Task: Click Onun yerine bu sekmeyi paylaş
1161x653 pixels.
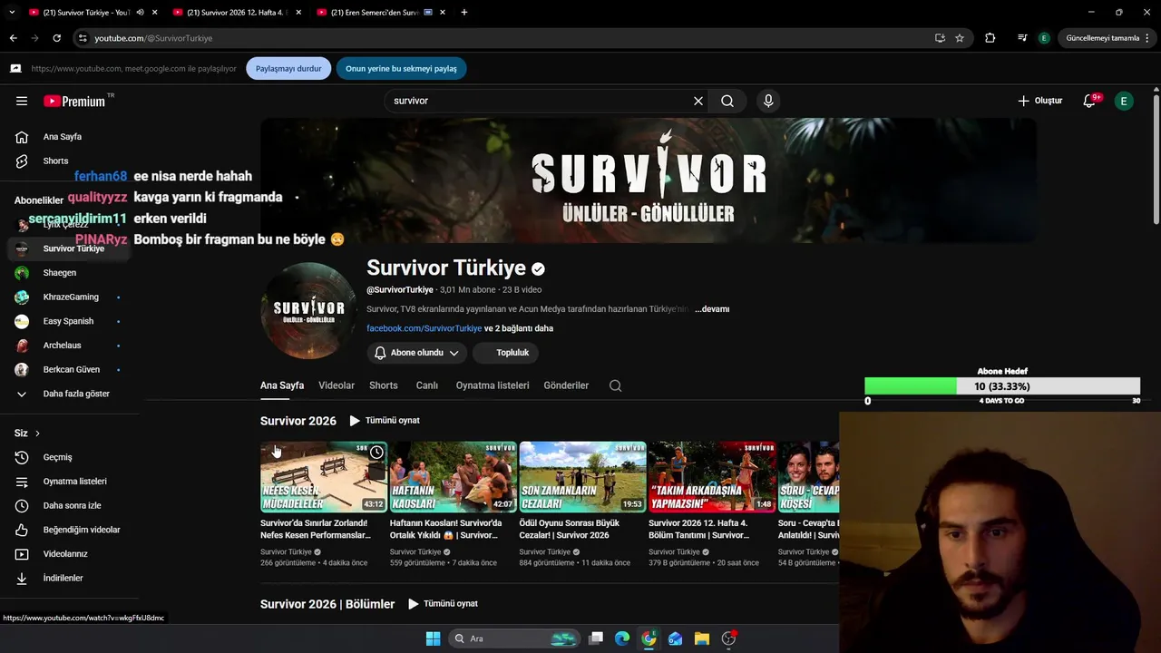Action: (401, 69)
